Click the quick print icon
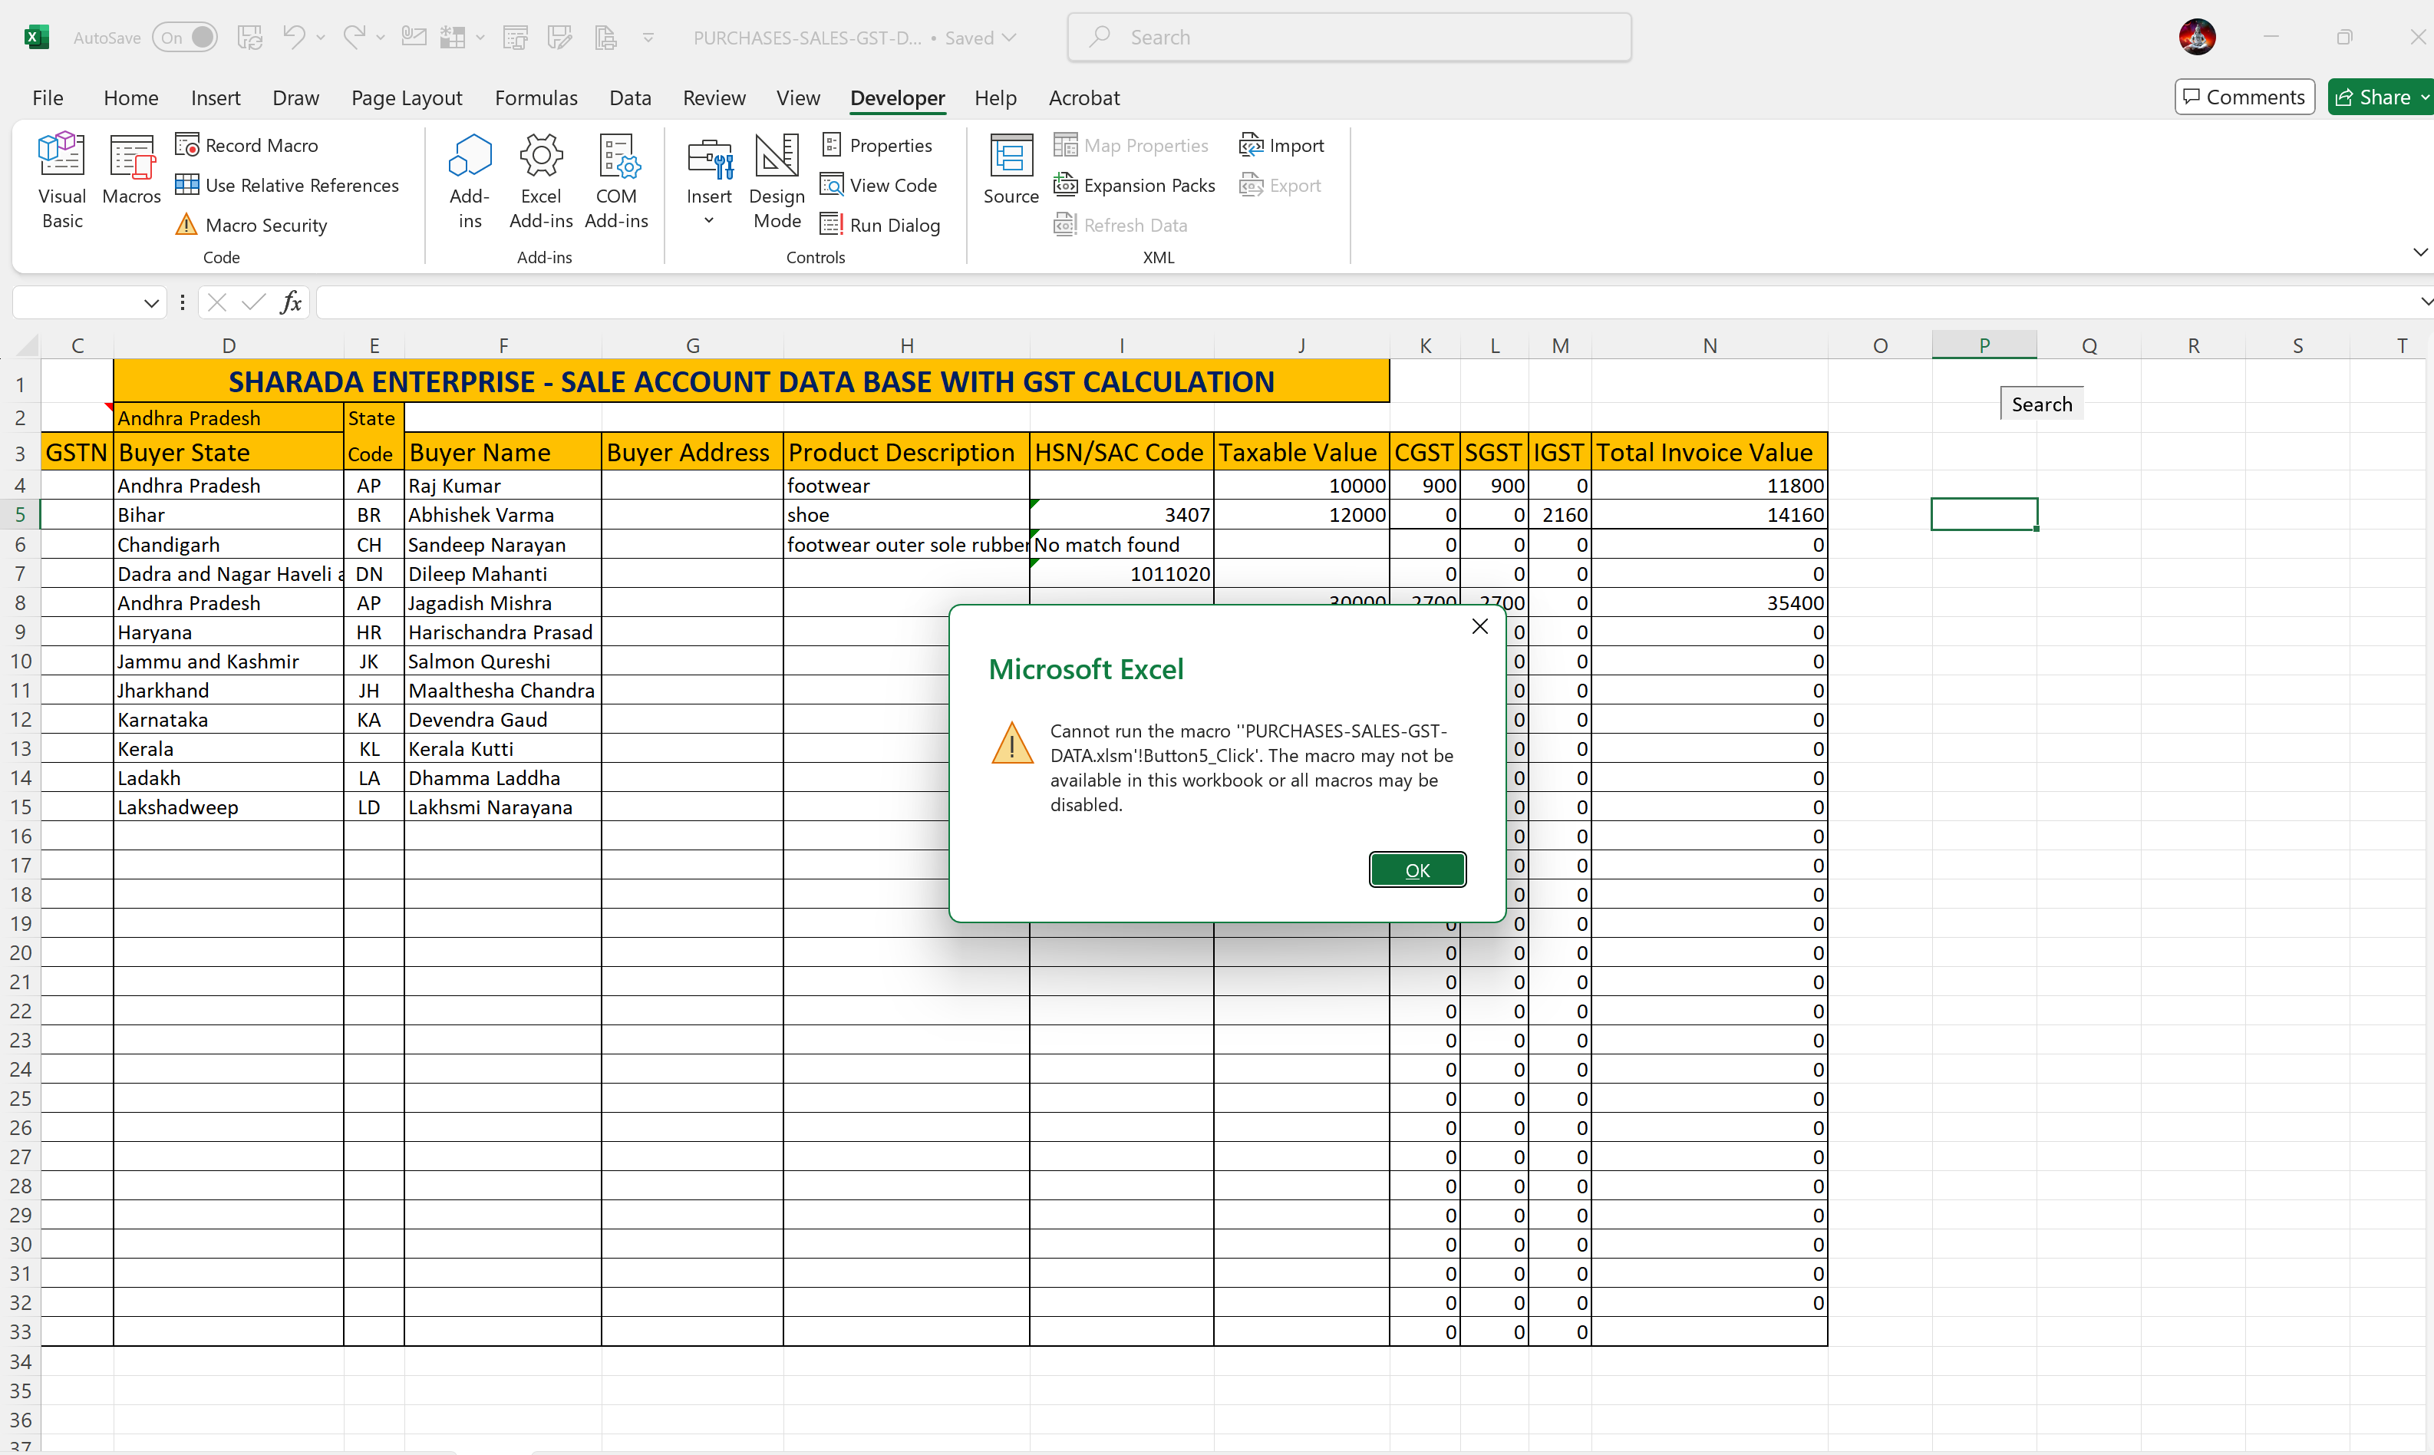Viewport: 2434px width, 1455px height. (605, 38)
